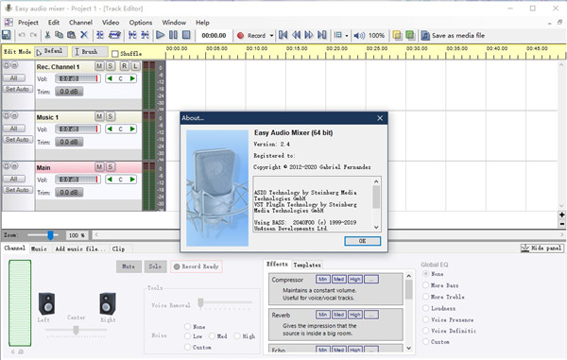
Task: Pan Main track left with green arrow
Action: pyautogui.click(x=110, y=180)
